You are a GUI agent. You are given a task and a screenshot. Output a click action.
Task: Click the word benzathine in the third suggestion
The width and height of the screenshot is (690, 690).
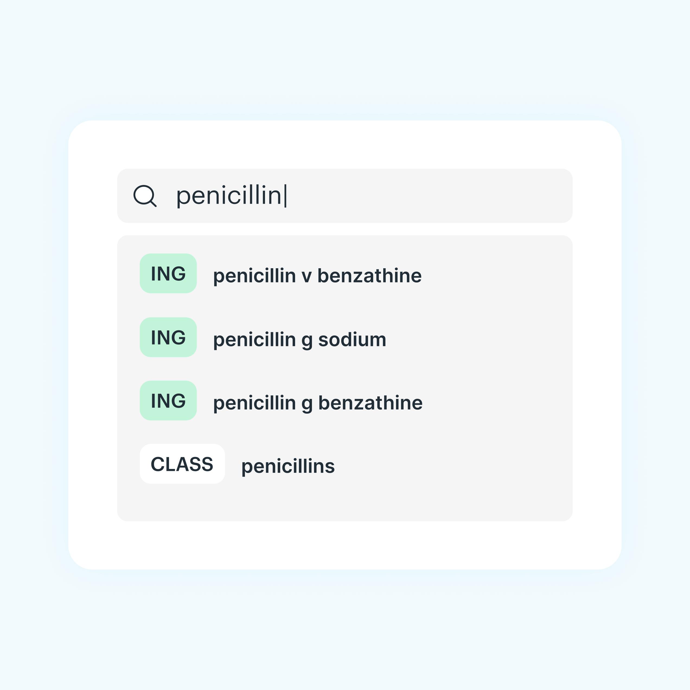[370, 403]
